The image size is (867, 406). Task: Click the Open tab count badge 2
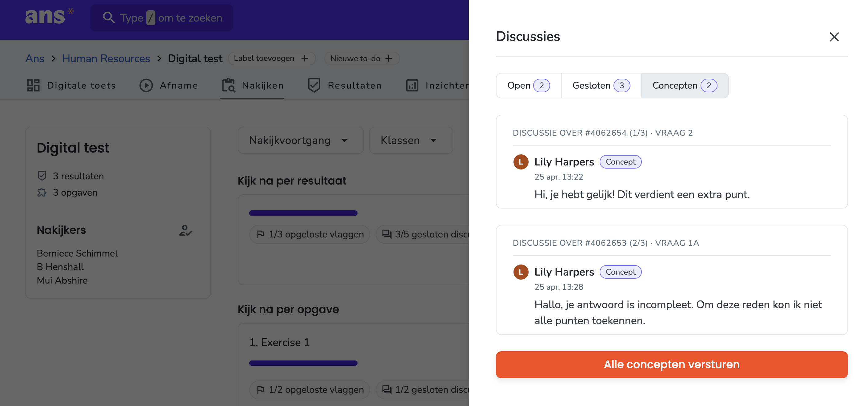tap(541, 86)
